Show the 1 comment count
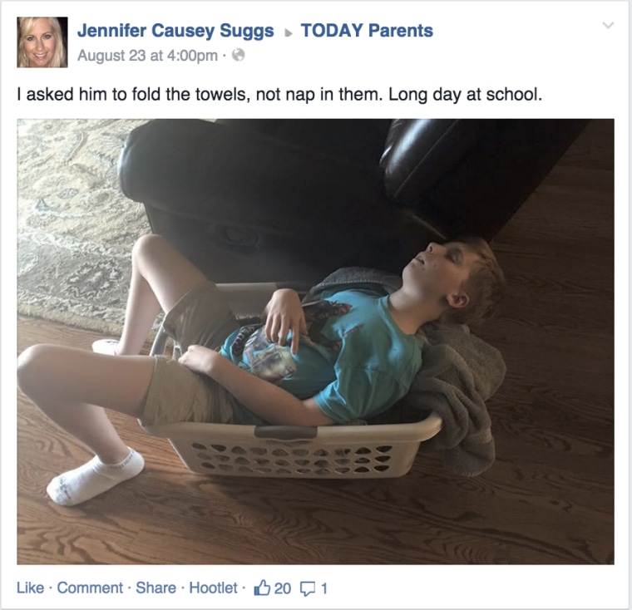Screen dimensions: 632x610 [323, 588]
